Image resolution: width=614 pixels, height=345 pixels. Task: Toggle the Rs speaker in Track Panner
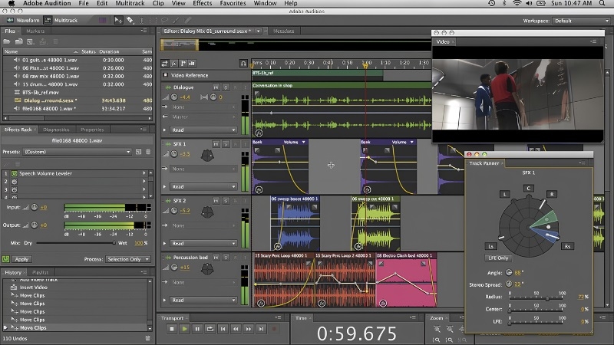[x=567, y=246]
